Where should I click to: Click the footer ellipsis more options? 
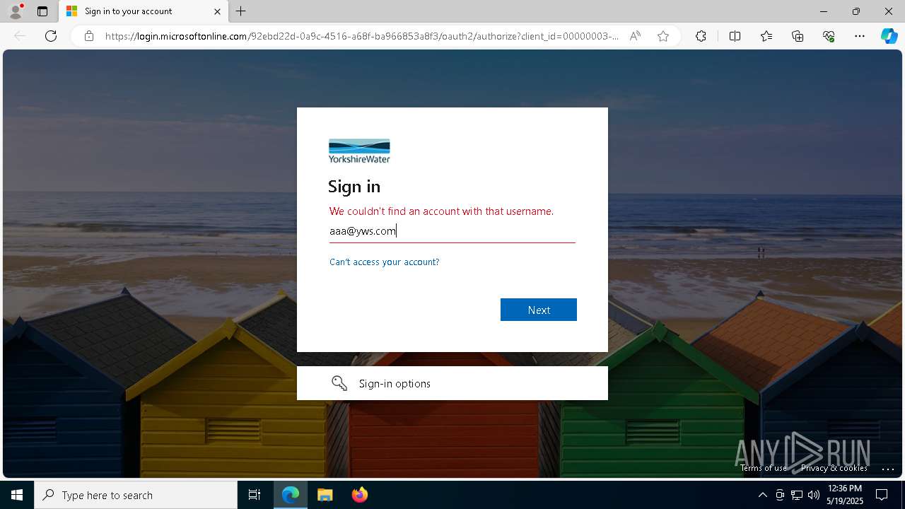[x=888, y=468]
